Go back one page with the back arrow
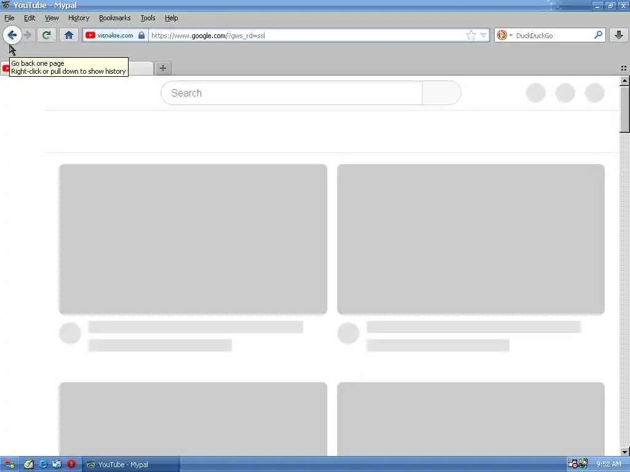 pos(12,35)
